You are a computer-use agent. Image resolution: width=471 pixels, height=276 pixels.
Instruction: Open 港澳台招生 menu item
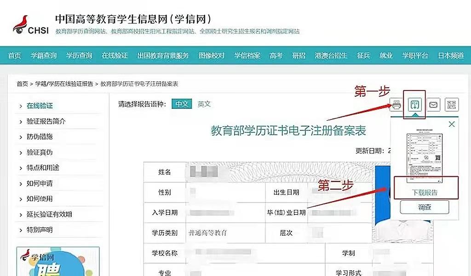click(331, 56)
